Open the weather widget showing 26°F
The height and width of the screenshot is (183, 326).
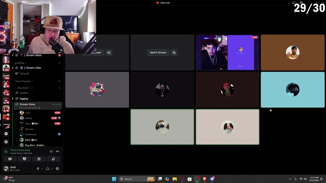[9, 179]
